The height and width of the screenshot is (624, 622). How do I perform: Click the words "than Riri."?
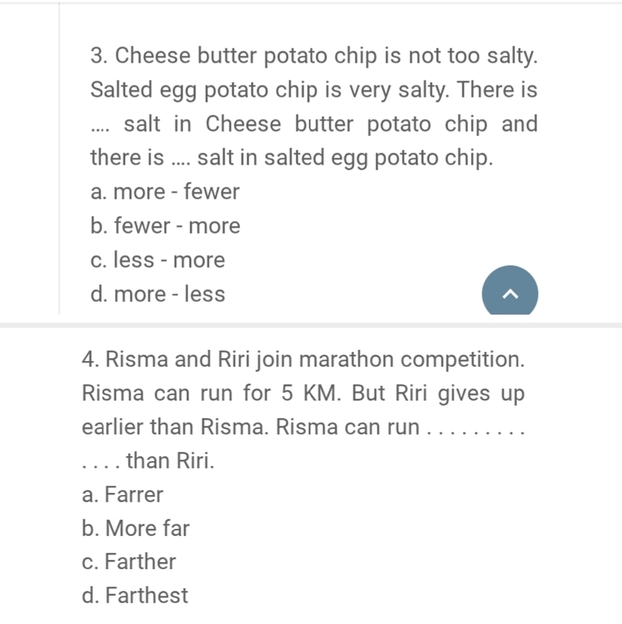point(170,461)
